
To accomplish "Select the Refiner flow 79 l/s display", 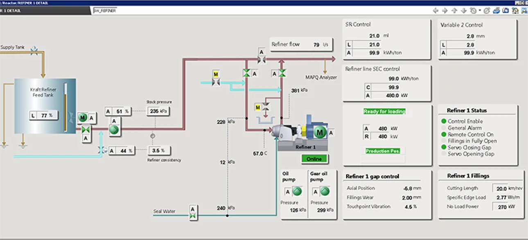I will (301, 44).
